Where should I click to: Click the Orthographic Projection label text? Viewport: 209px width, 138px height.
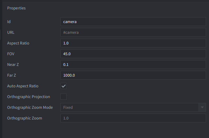pos(29,97)
